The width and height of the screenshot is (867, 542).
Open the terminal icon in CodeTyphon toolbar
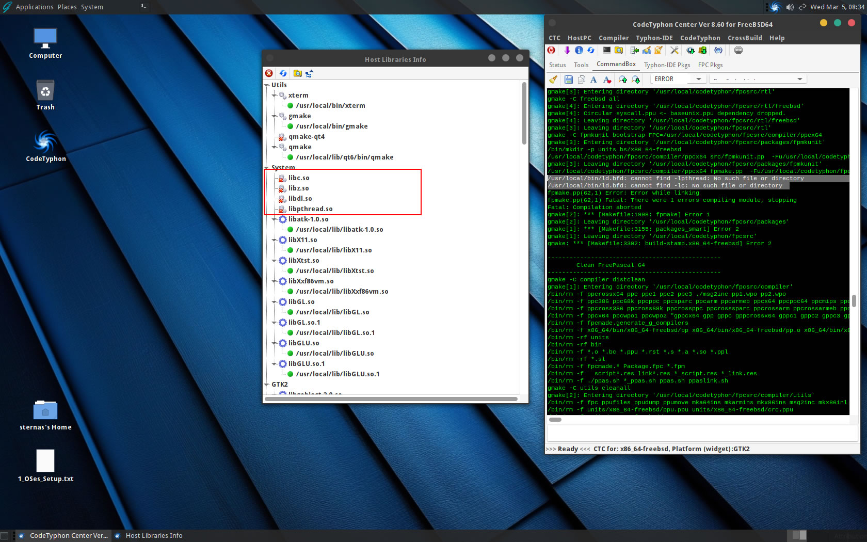[x=607, y=50]
